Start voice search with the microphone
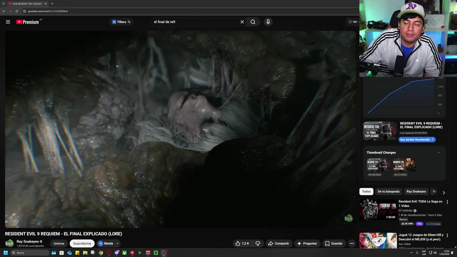This screenshot has width=457, height=257. [268, 22]
